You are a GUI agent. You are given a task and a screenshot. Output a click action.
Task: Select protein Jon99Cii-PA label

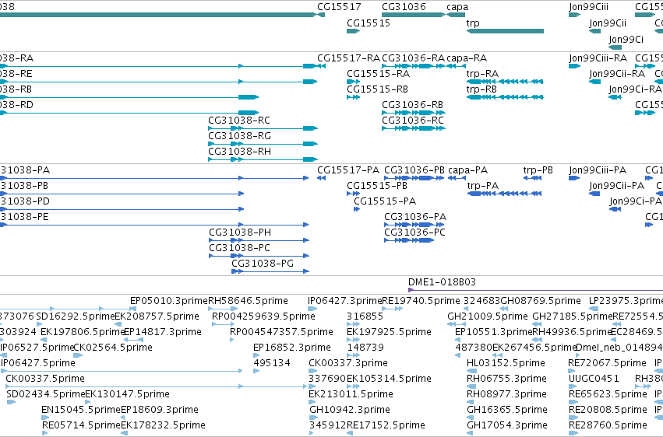[617, 186]
